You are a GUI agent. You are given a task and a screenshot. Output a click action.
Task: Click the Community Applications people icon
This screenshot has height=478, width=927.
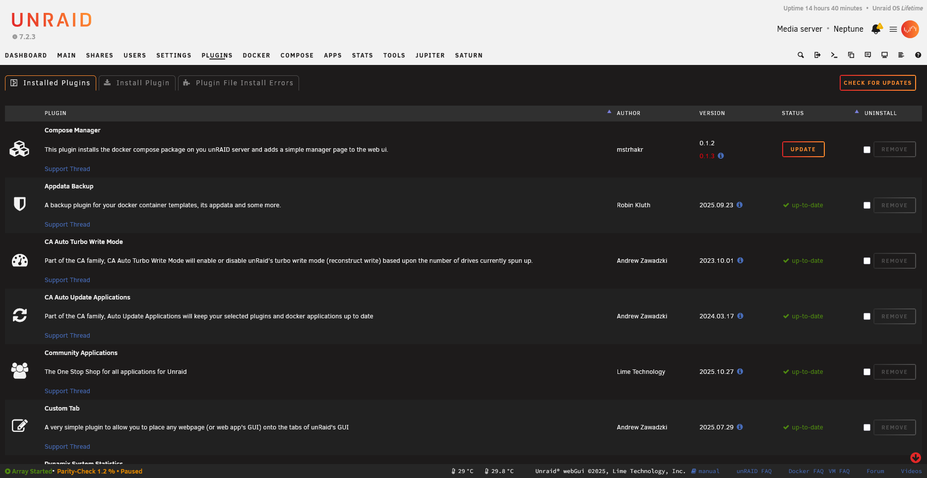pyautogui.click(x=20, y=371)
